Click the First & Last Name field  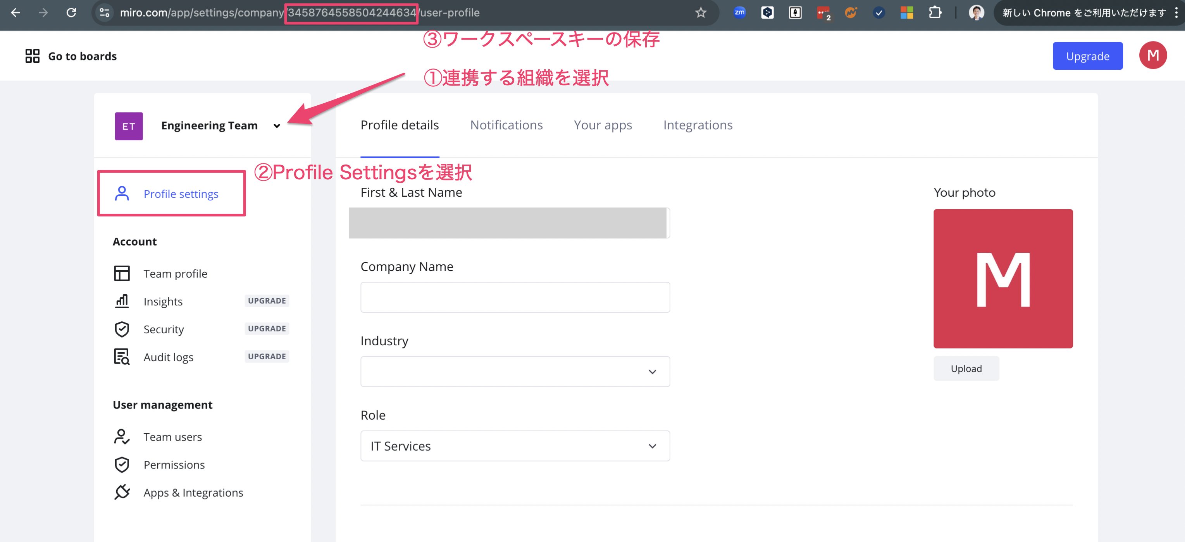[509, 223]
